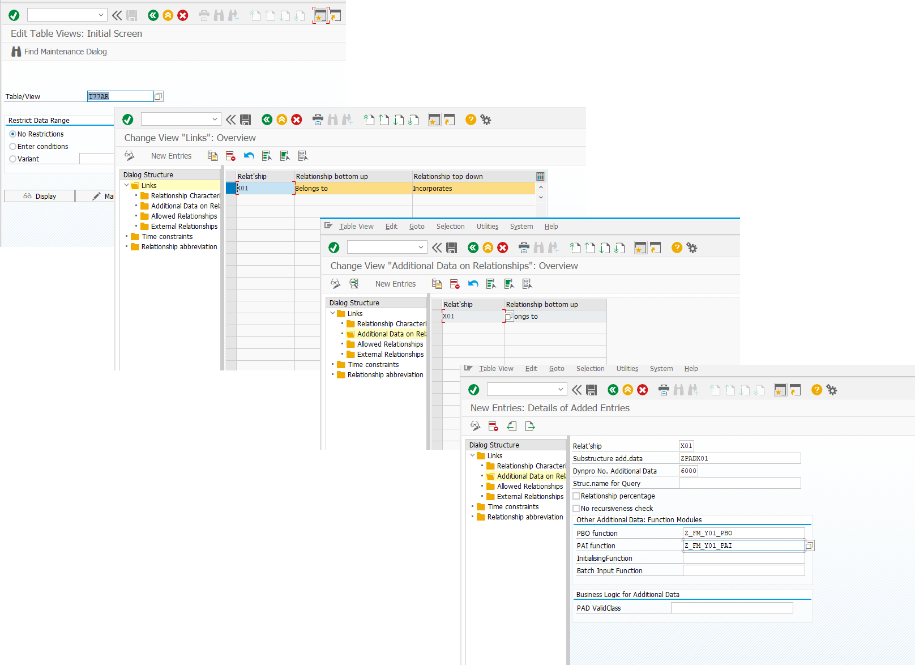Click the PAD ValidClass input field
The width and height of the screenshot is (915, 665).
pos(732,608)
